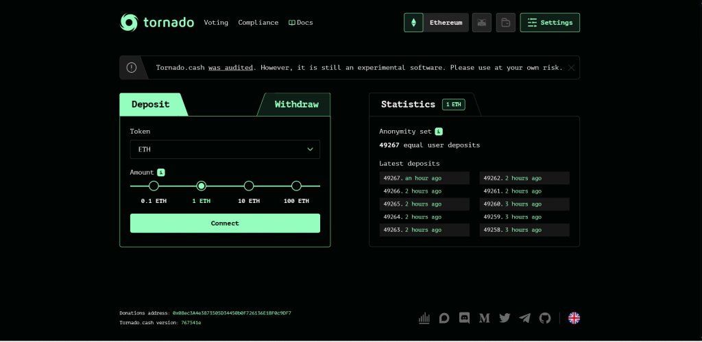The width and height of the screenshot is (702, 342).
Task: Click deposit entry 49263
Action: click(x=424, y=230)
